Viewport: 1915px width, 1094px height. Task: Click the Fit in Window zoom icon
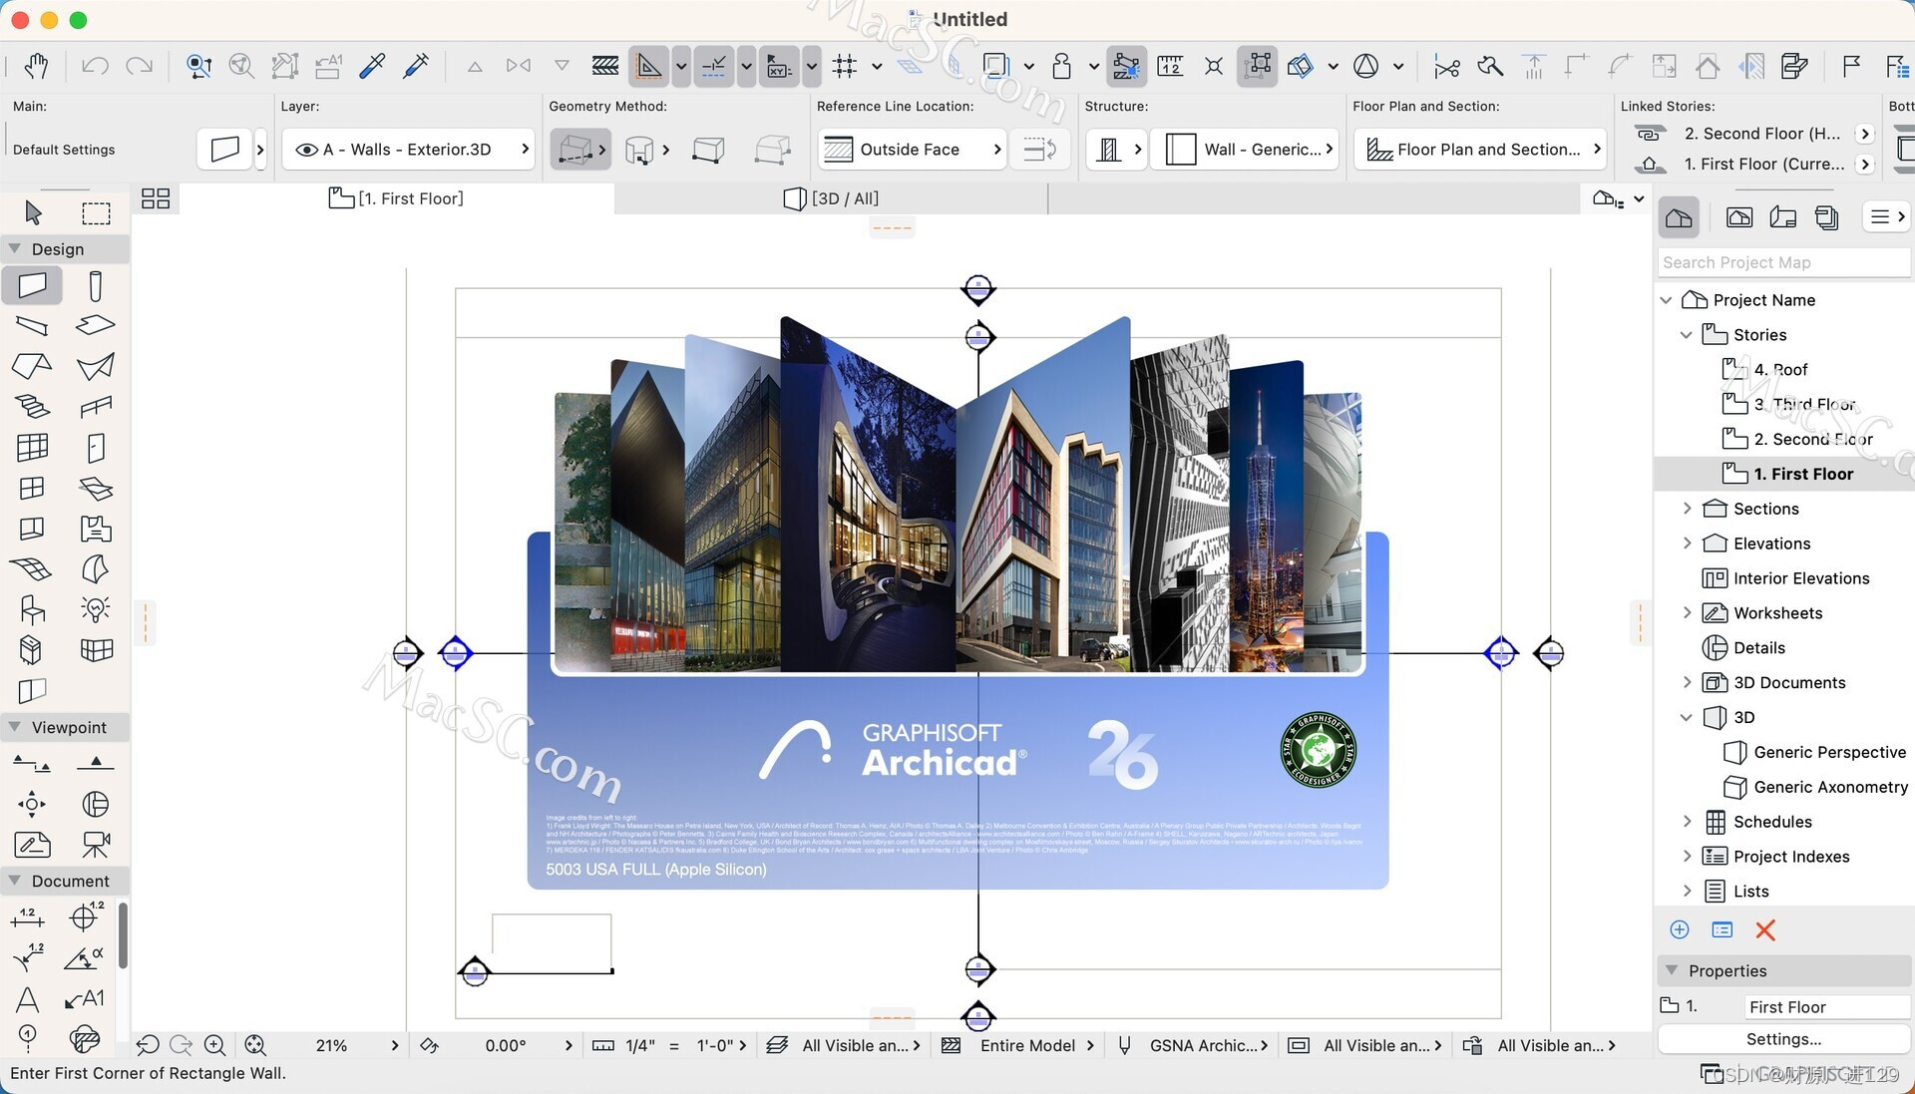point(255,1045)
